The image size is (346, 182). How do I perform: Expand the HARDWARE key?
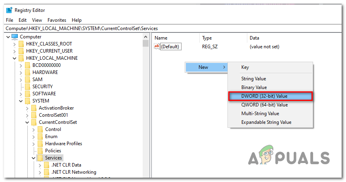point(21,72)
